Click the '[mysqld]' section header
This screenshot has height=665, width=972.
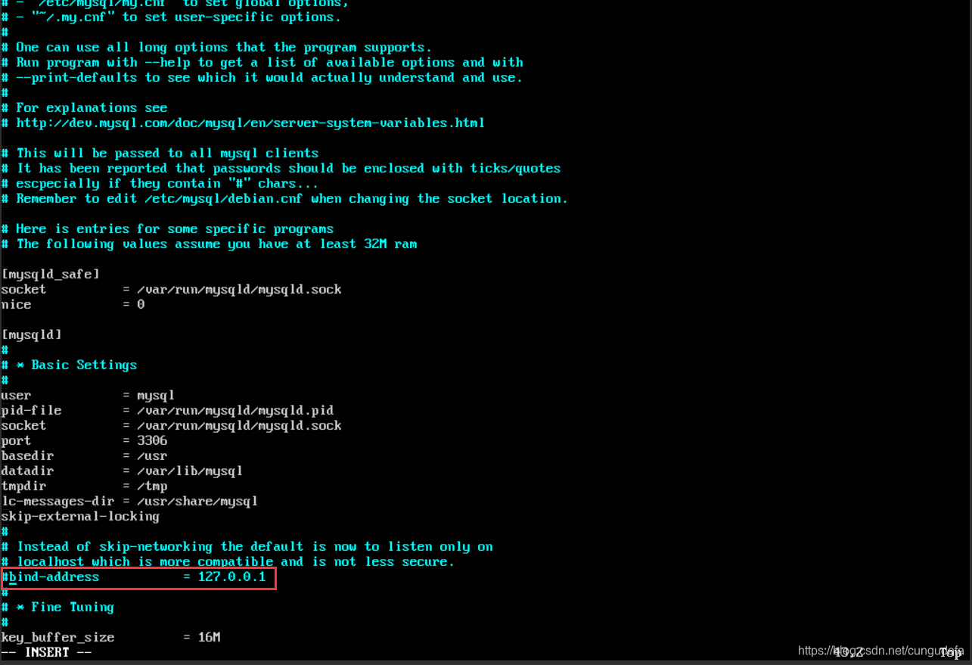point(32,335)
